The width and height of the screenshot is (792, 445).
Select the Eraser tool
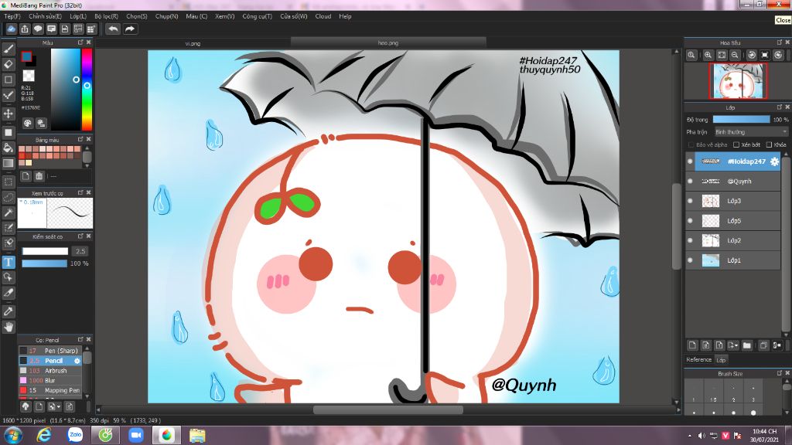[x=9, y=65]
